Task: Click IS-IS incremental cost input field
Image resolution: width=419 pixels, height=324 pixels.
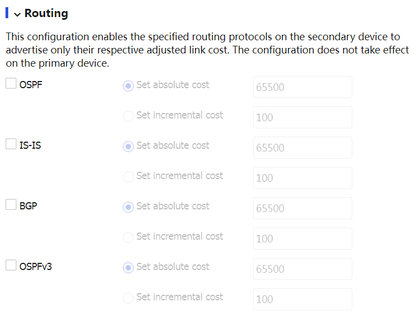Action: pos(302,178)
